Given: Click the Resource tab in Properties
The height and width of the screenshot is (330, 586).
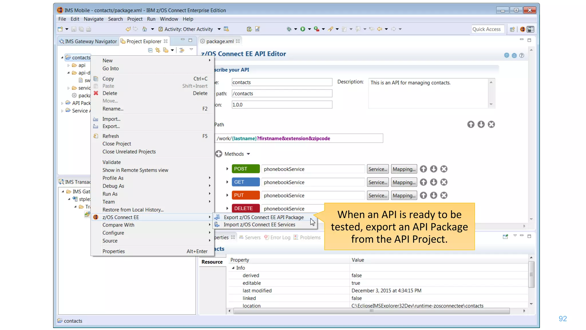Looking at the screenshot, I should tap(212, 262).
